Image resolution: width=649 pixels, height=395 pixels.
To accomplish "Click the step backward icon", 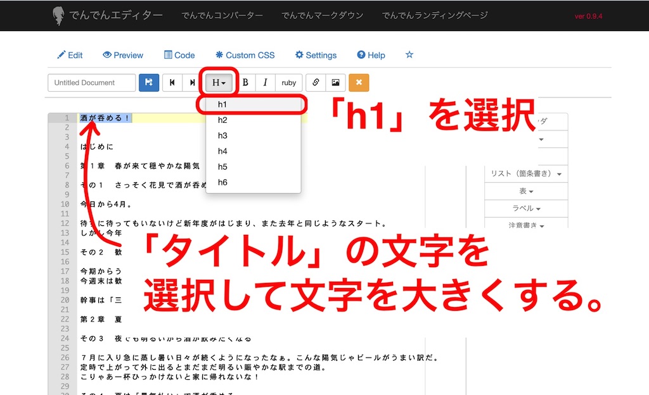I will [x=172, y=83].
